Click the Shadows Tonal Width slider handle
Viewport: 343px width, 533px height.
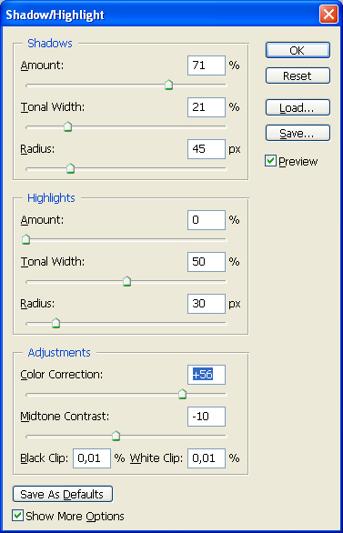(x=68, y=126)
